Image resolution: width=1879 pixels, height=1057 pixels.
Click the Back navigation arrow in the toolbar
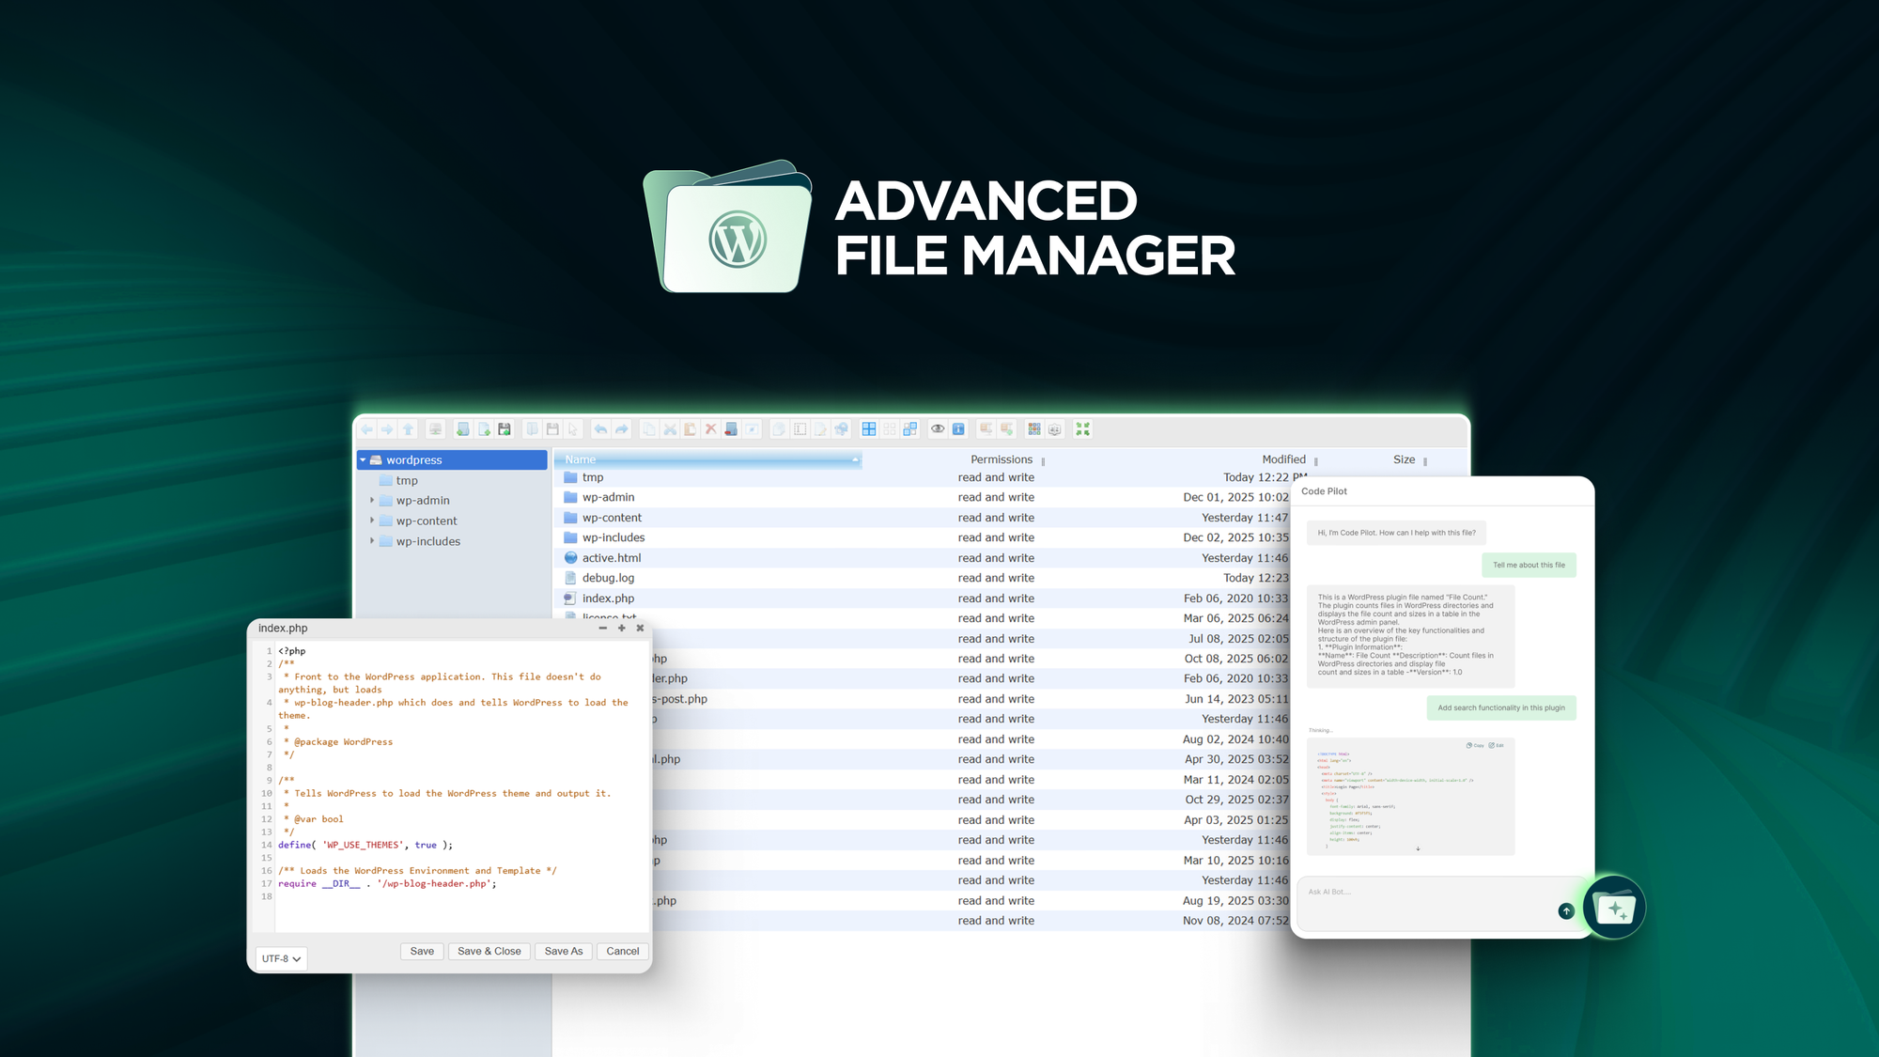(x=368, y=429)
